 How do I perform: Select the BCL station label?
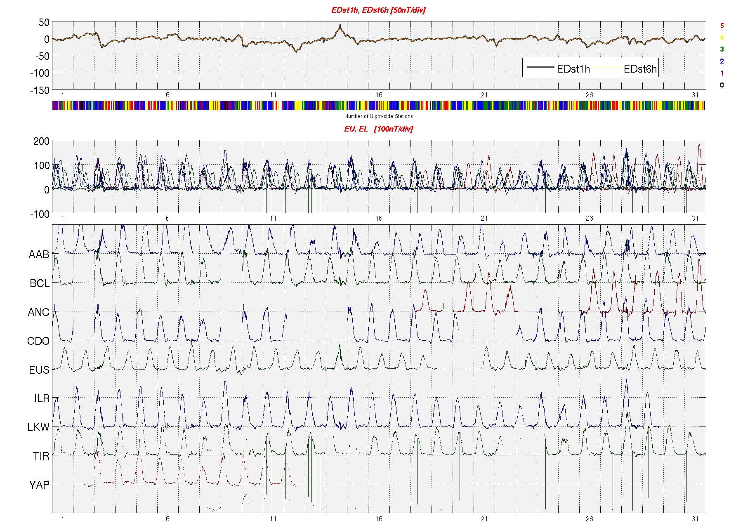[40, 284]
